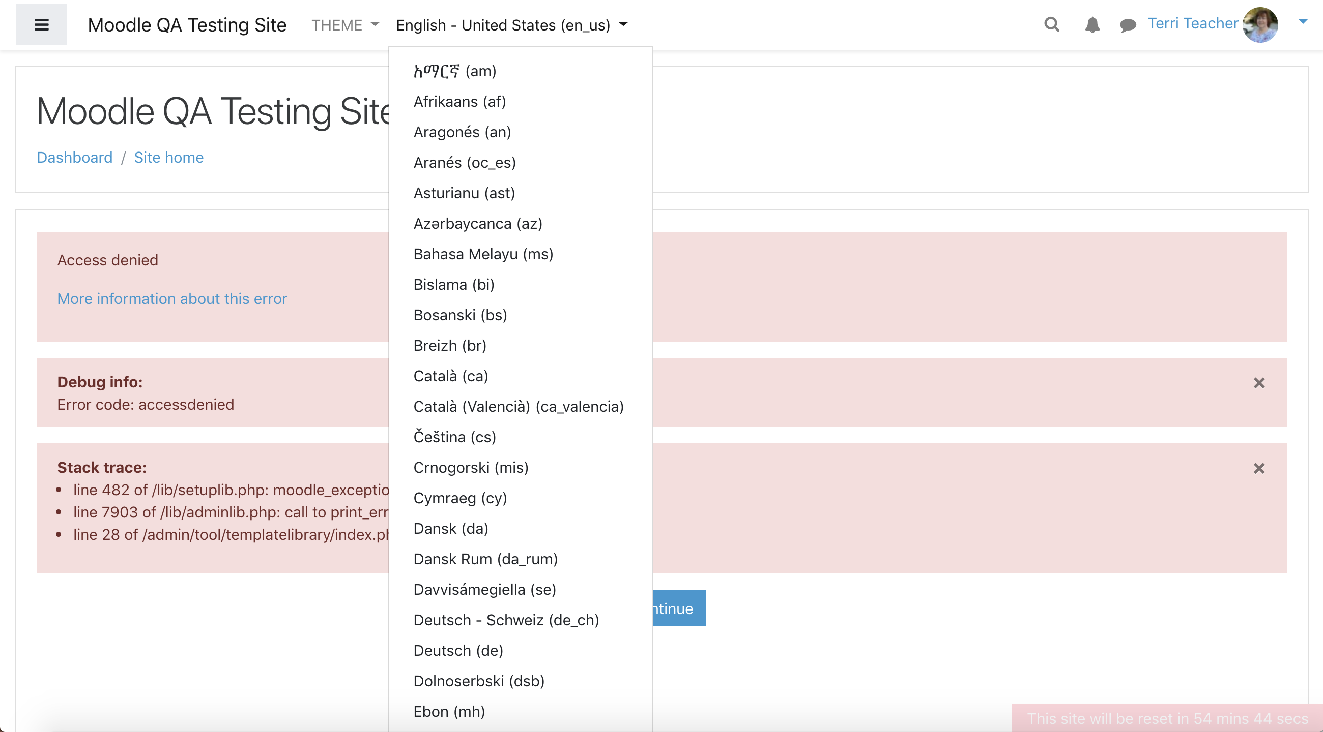Click the Error code: accessdenied text
This screenshot has height=732, width=1323.
pyautogui.click(x=146, y=404)
